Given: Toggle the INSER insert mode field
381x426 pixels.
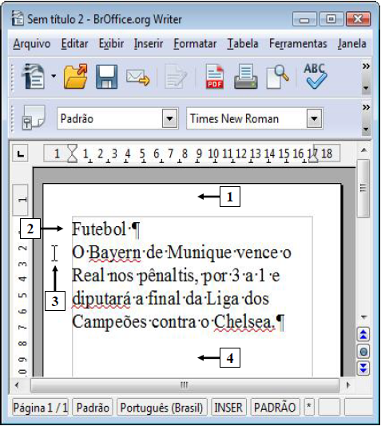Looking at the screenshot, I should pos(228,408).
